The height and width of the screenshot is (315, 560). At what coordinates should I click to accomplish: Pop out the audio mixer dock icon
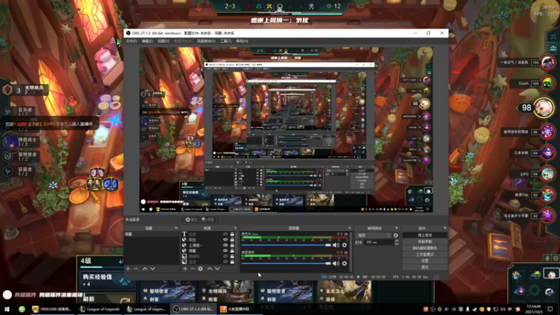pyautogui.click(x=349, y=228)
